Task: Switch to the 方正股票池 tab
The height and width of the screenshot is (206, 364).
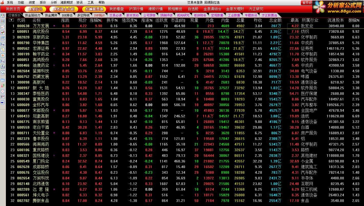Action: 269,15
